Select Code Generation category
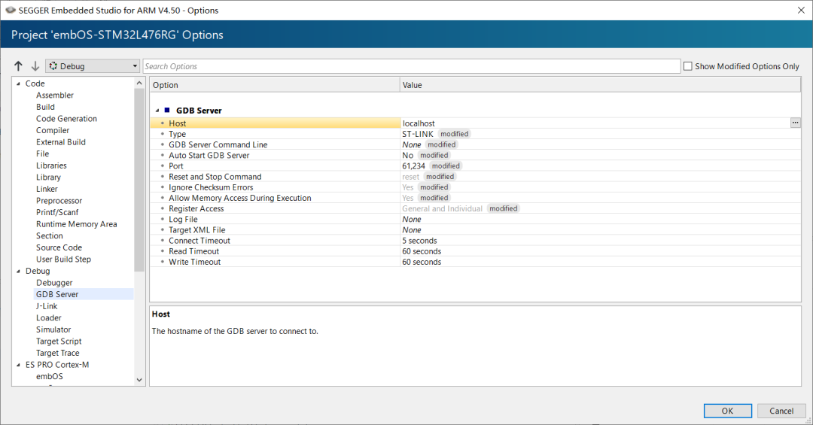 click(66, 119)
